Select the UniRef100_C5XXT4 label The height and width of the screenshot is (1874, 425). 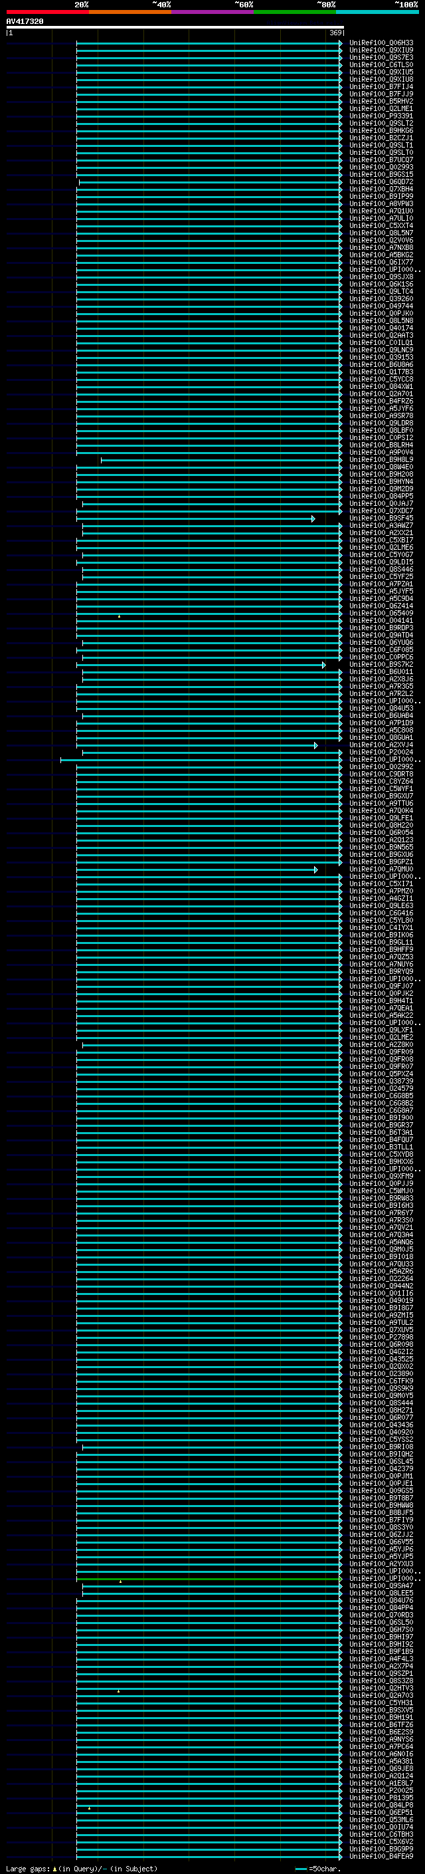(x=381, y=225)
